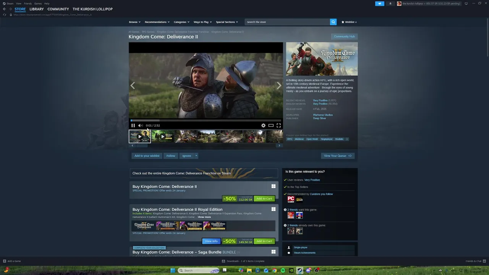The image size is (489, 275).
Task: Open the View menu
Action: click(19, 3)
